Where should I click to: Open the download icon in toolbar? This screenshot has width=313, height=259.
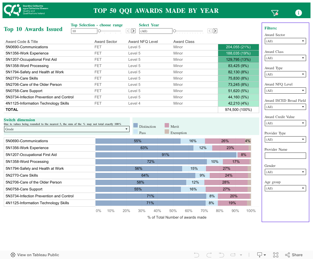(261, 255)
